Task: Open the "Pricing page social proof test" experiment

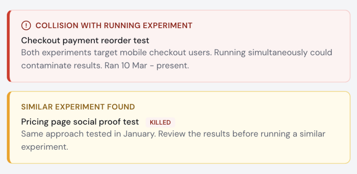Action: click(80, 122)
